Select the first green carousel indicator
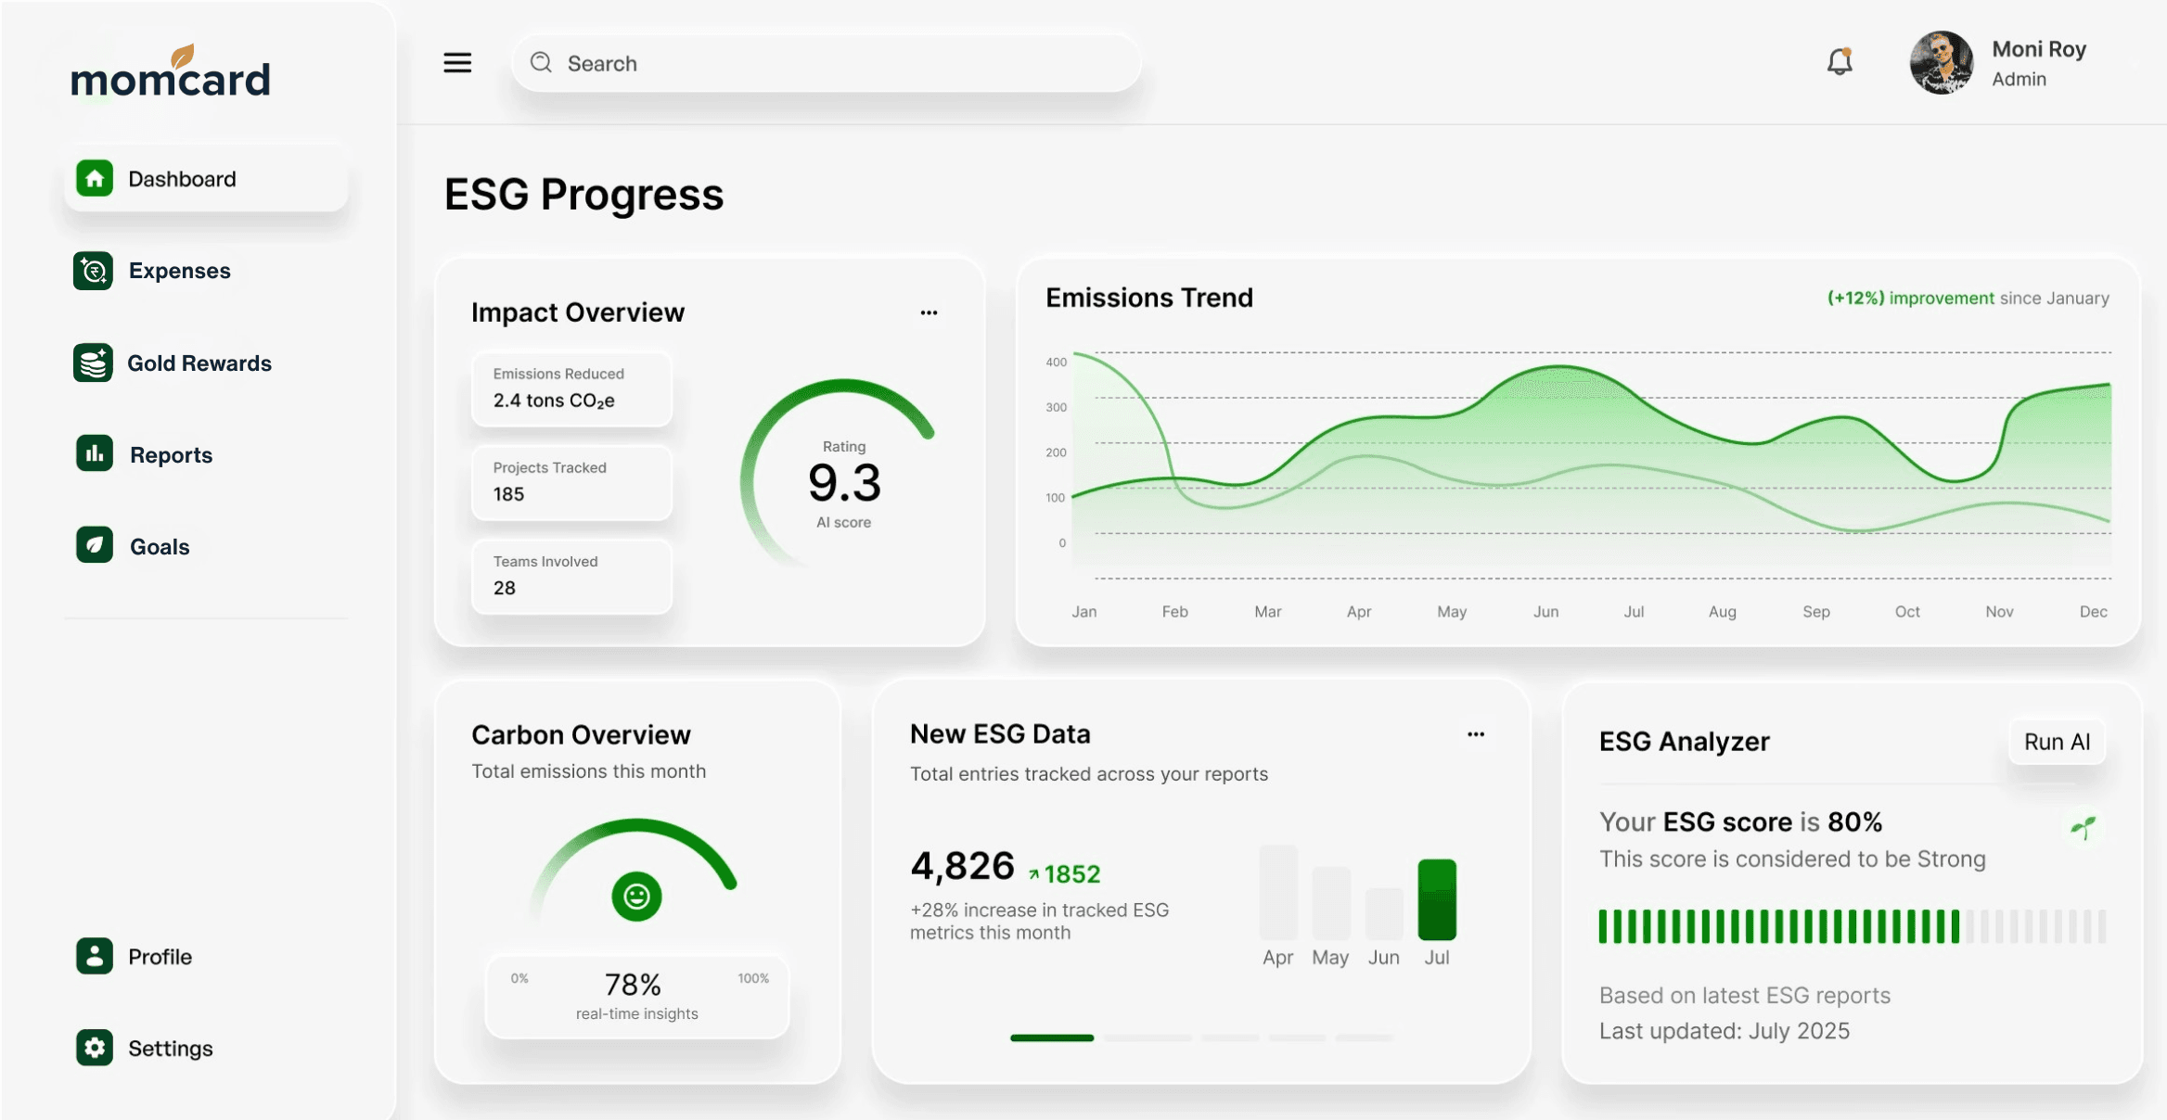 point(1051,1037)
